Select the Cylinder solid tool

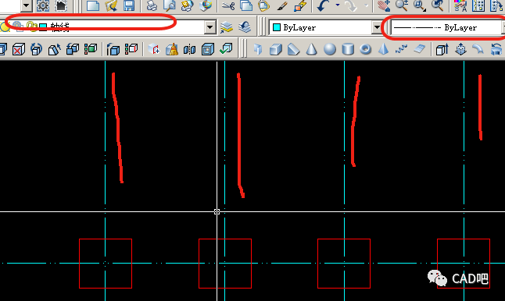coord(348,49)
